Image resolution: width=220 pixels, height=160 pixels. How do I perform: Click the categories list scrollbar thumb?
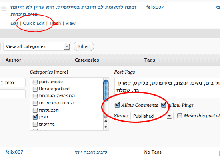click(106, 90)
